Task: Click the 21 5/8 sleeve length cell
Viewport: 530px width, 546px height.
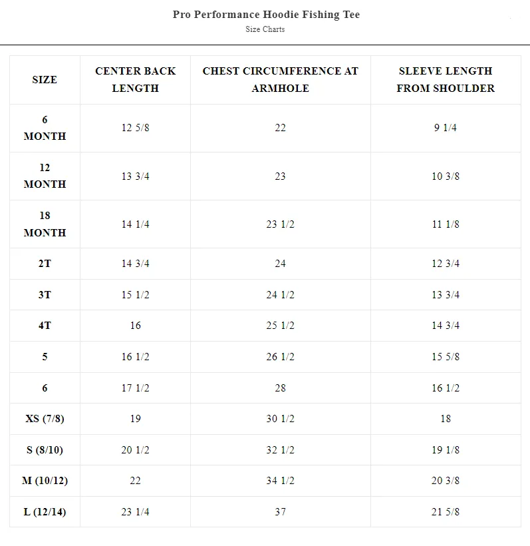Action: point(446,512)
